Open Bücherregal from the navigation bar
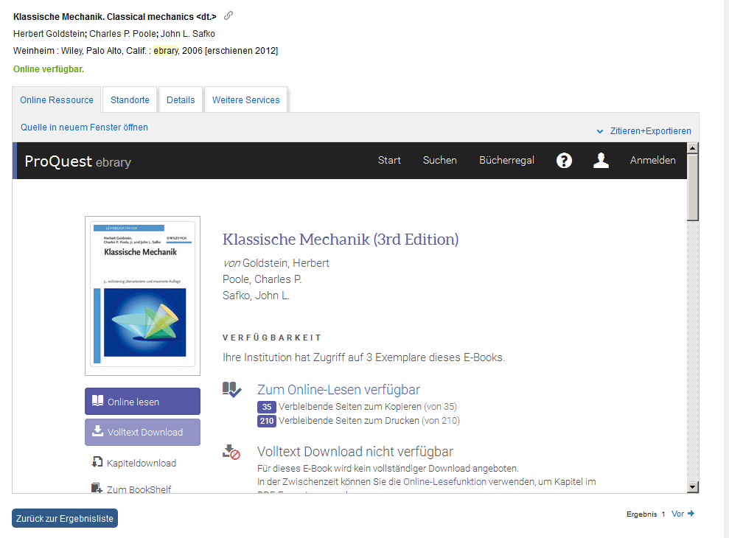The image size is (729, 538). tap(506, 160)
